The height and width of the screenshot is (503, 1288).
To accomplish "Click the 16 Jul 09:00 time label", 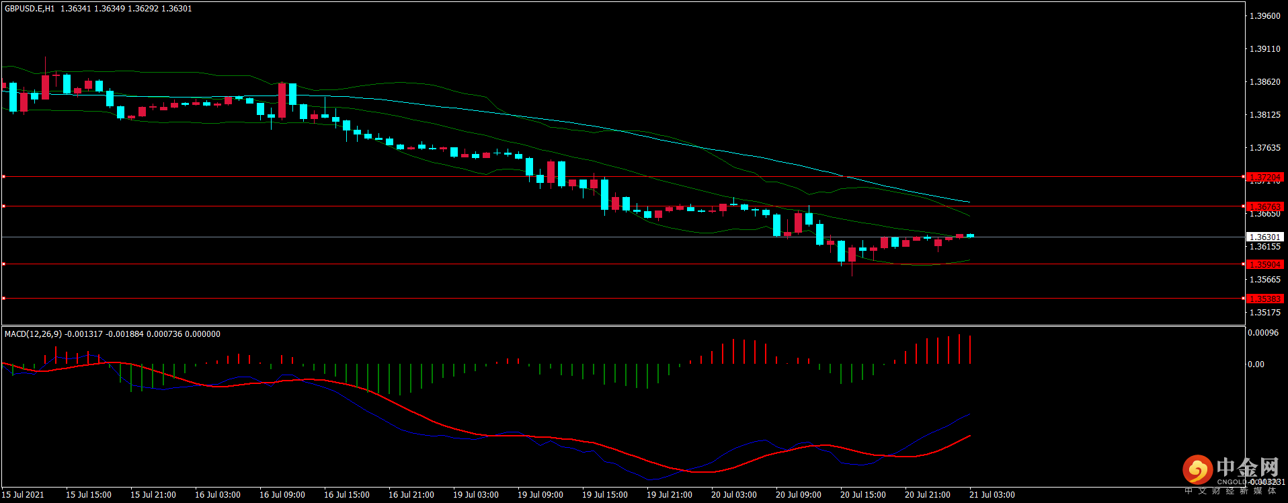I will coord(282,495).
